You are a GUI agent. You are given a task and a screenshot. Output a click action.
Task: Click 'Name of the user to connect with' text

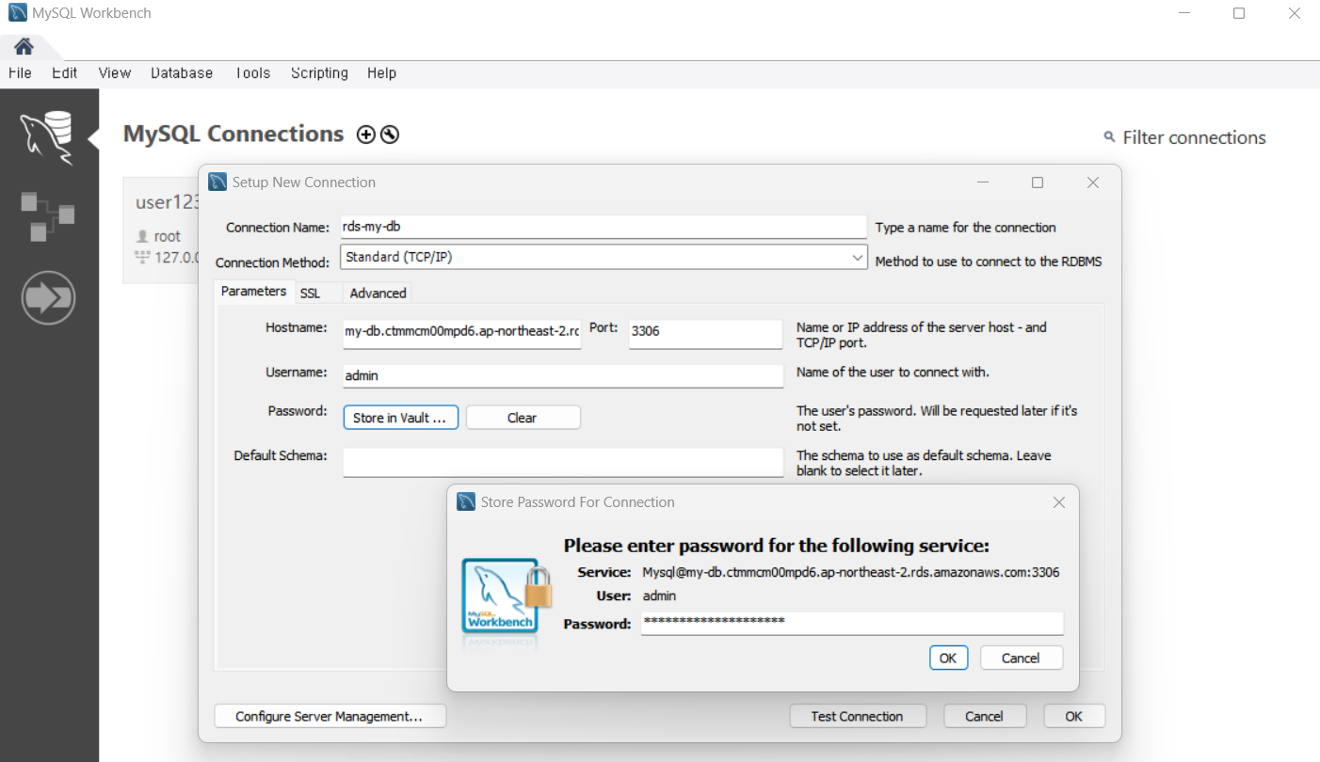pyautogui.click(x=893, y=373)
